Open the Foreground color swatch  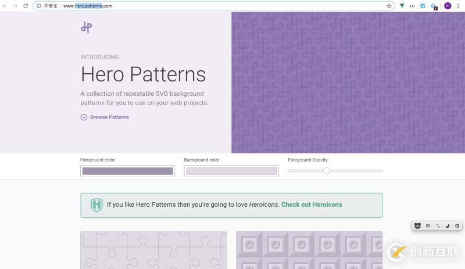click(x=127, y=171)
